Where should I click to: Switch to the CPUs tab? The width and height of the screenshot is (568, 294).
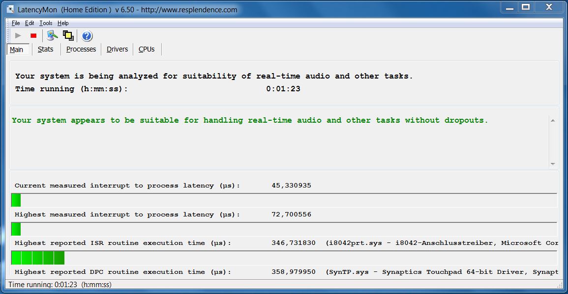147,49
